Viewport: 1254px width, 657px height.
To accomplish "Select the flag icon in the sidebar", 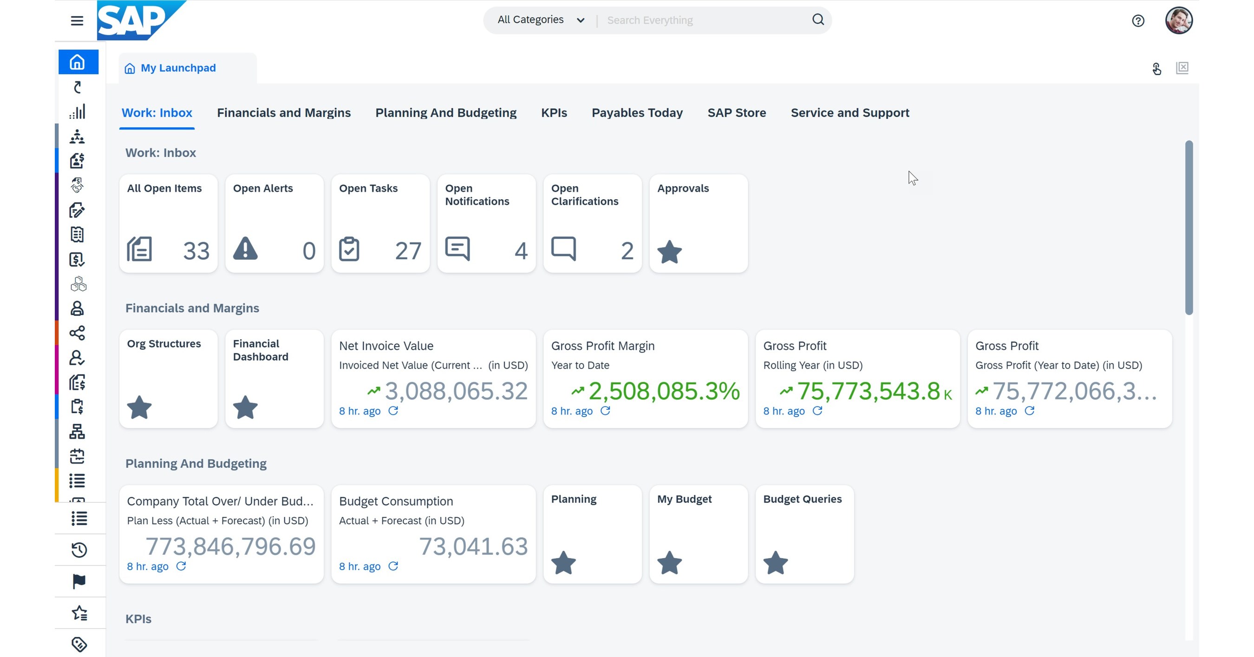I will pos(78,581).
